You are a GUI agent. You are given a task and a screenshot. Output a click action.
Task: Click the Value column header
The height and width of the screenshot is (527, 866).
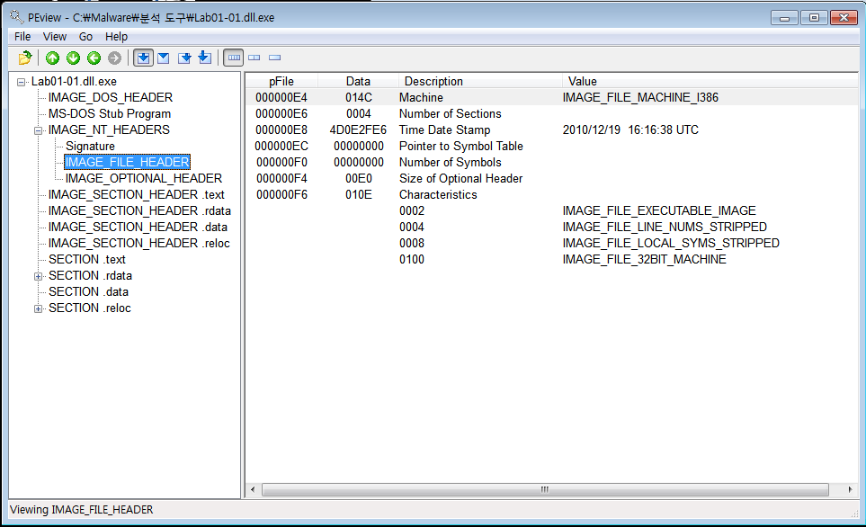[710, 81]
